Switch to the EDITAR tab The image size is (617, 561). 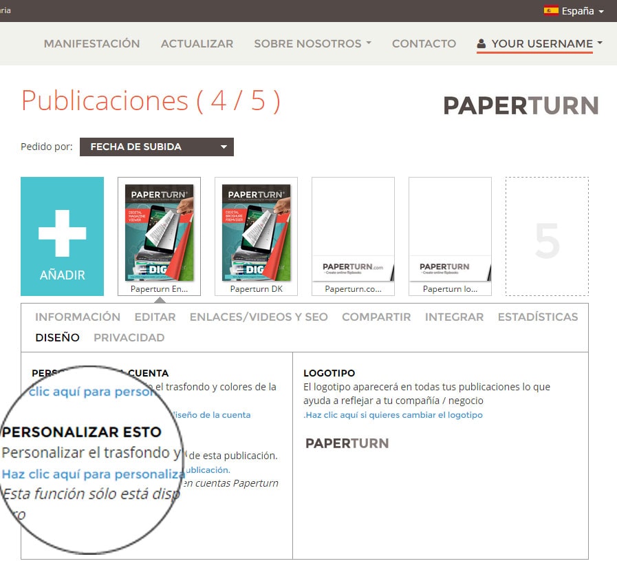[155, 317]
